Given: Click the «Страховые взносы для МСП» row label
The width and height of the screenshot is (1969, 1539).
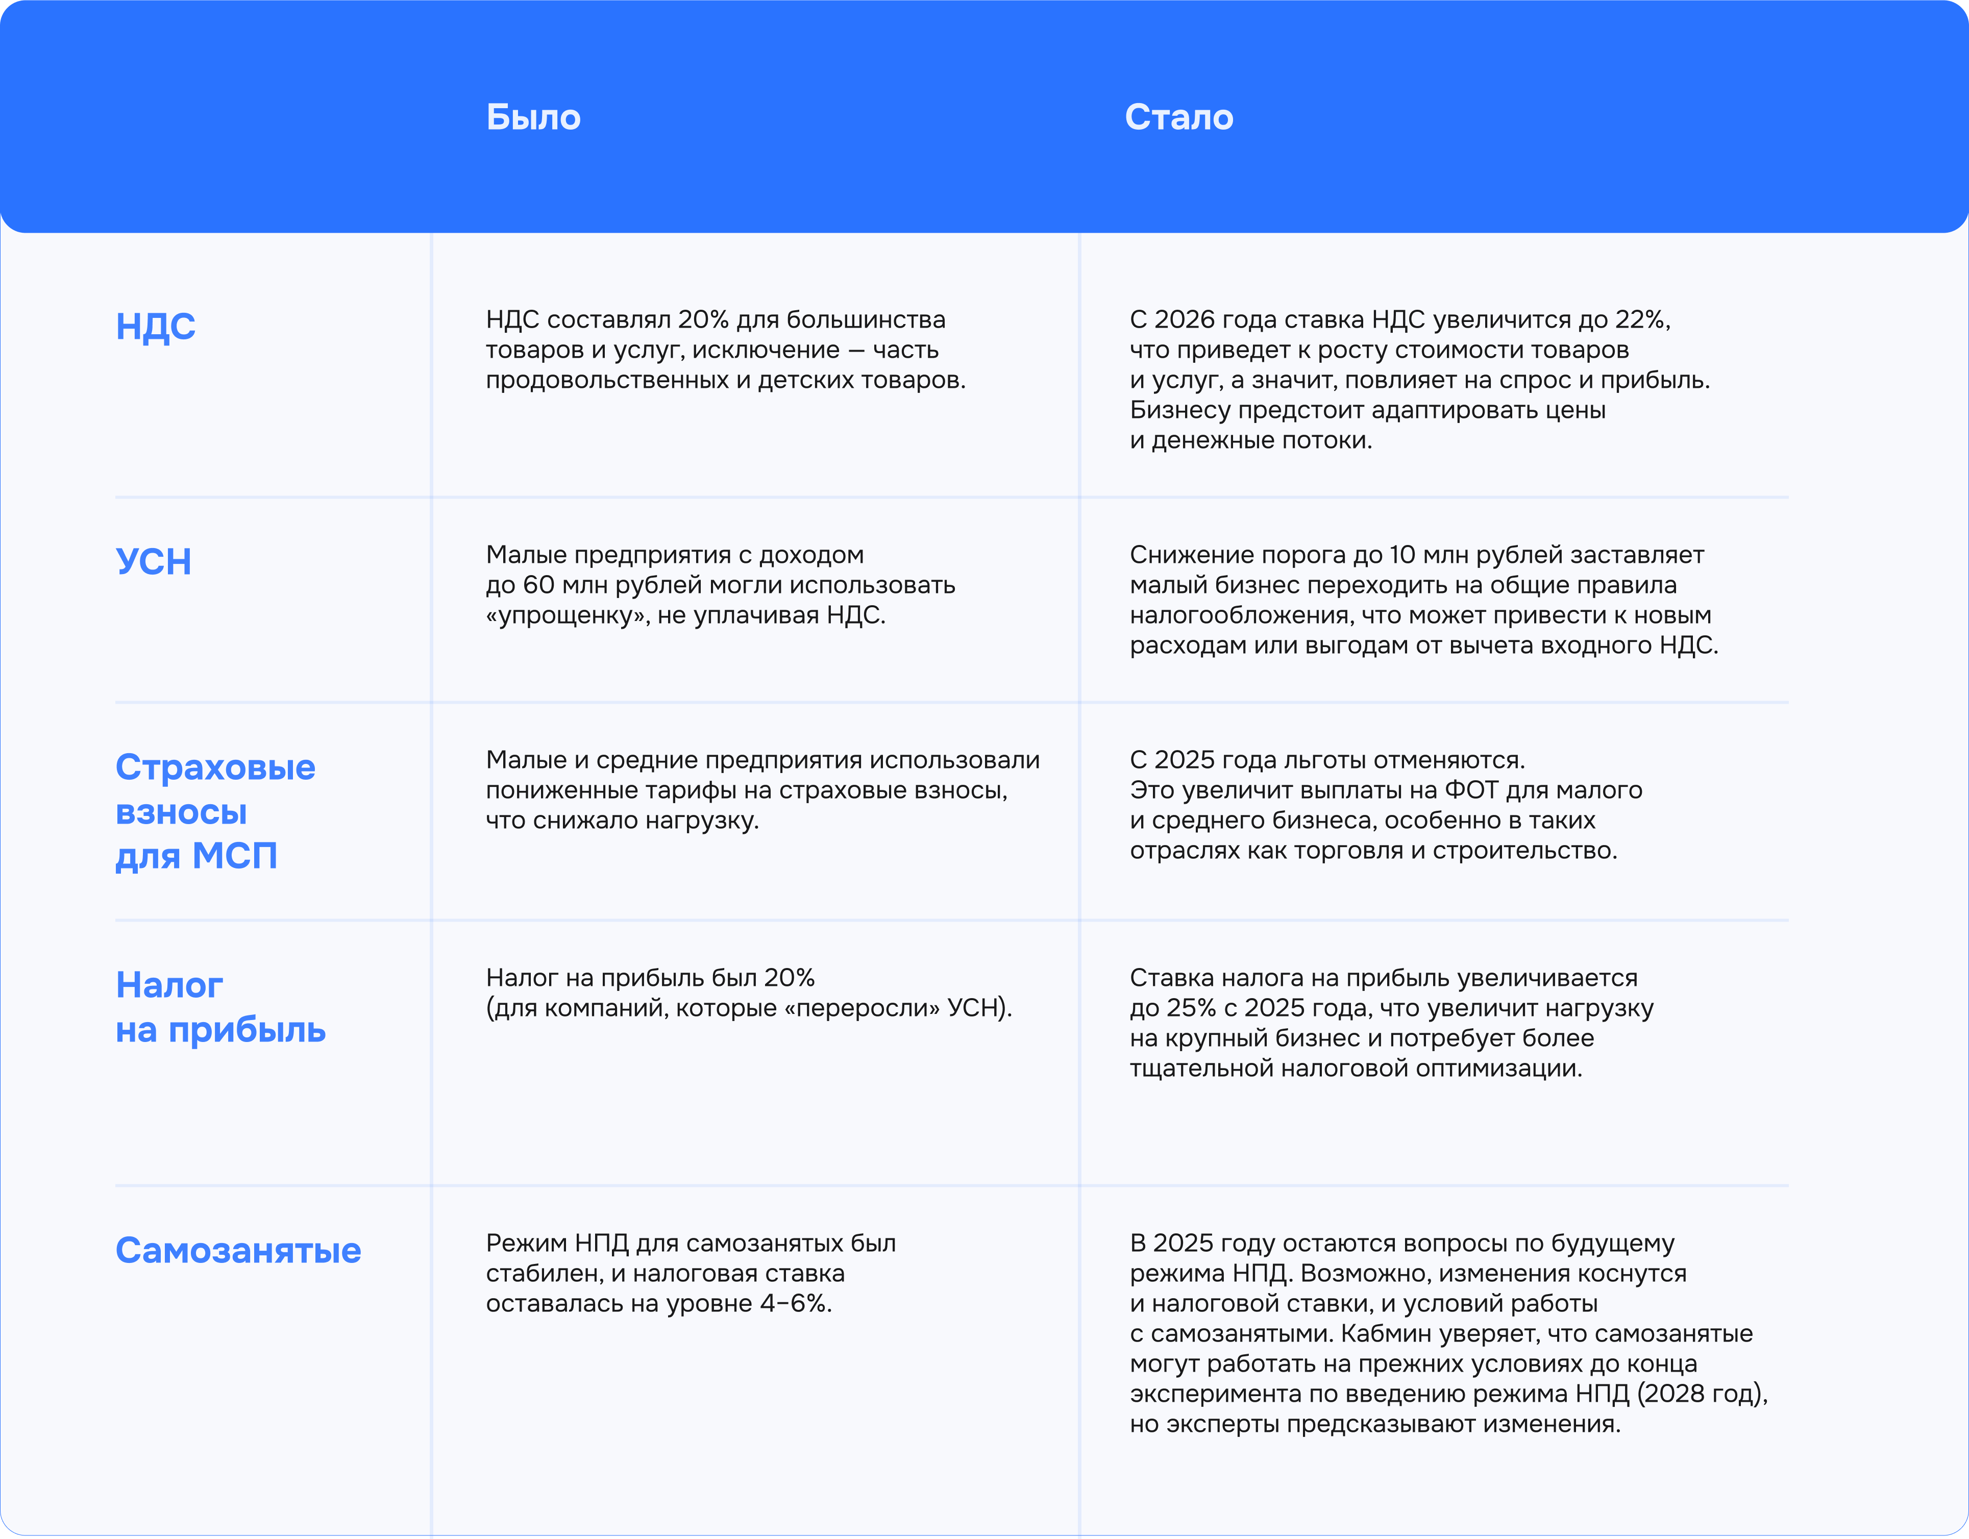Looking at the screenshot, I should point(214,810).
